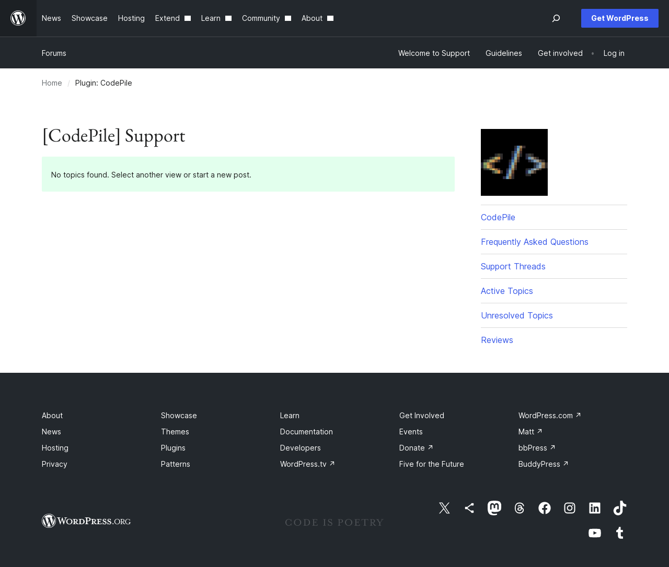Image resolution: width=669 pixels, height=567 pixels.
Task: Open the Matt external footer link
Action: pyautogui.click(x=530, y=432)
